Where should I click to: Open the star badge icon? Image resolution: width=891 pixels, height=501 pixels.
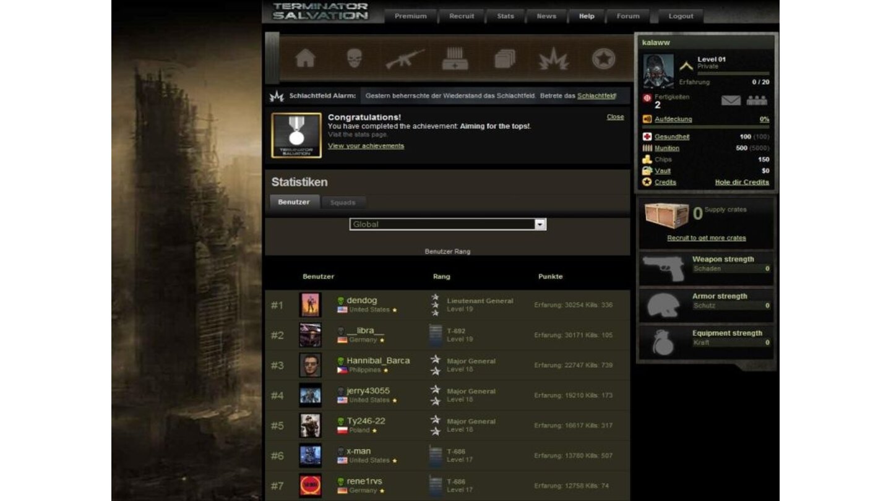[603, 59]
